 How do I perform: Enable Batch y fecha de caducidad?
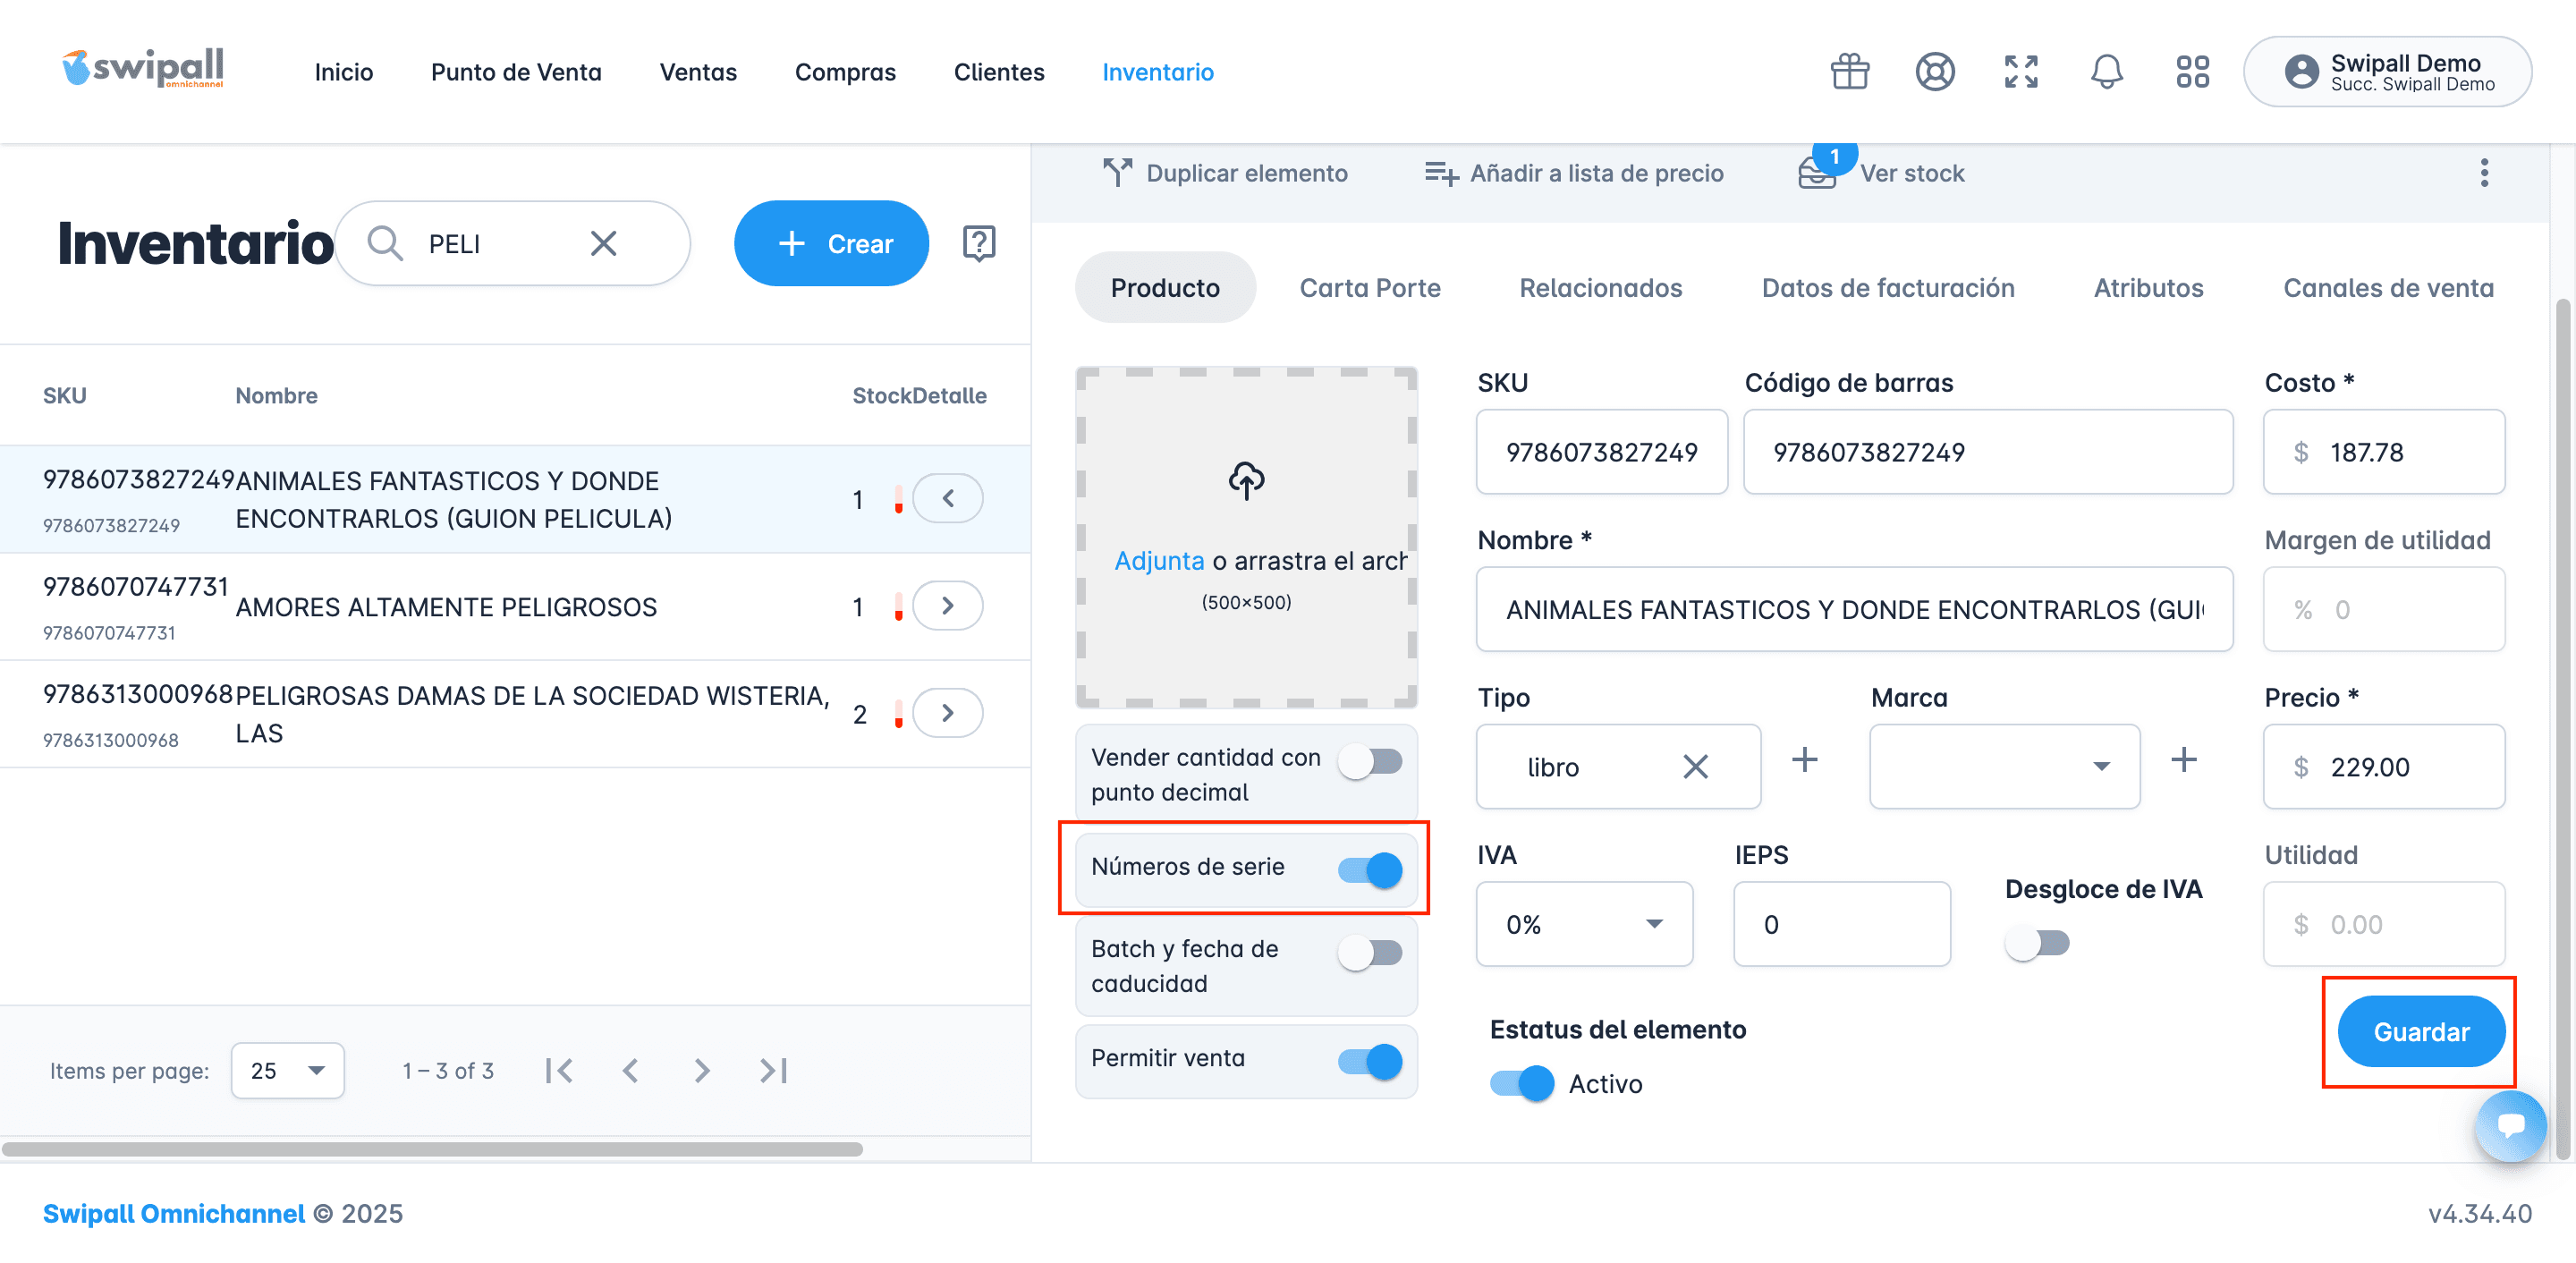(1370, 952)
